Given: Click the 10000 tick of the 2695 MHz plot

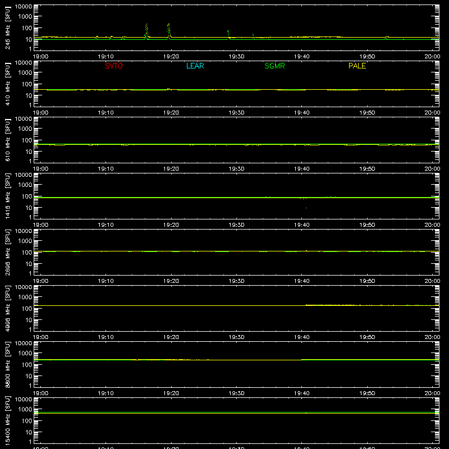Looking at the screenshot, I should 24,231.
